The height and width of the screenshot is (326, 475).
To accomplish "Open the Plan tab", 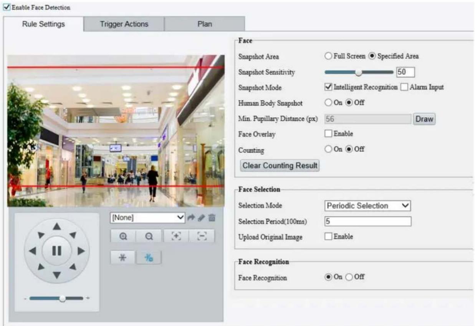I will click(205, 24).
